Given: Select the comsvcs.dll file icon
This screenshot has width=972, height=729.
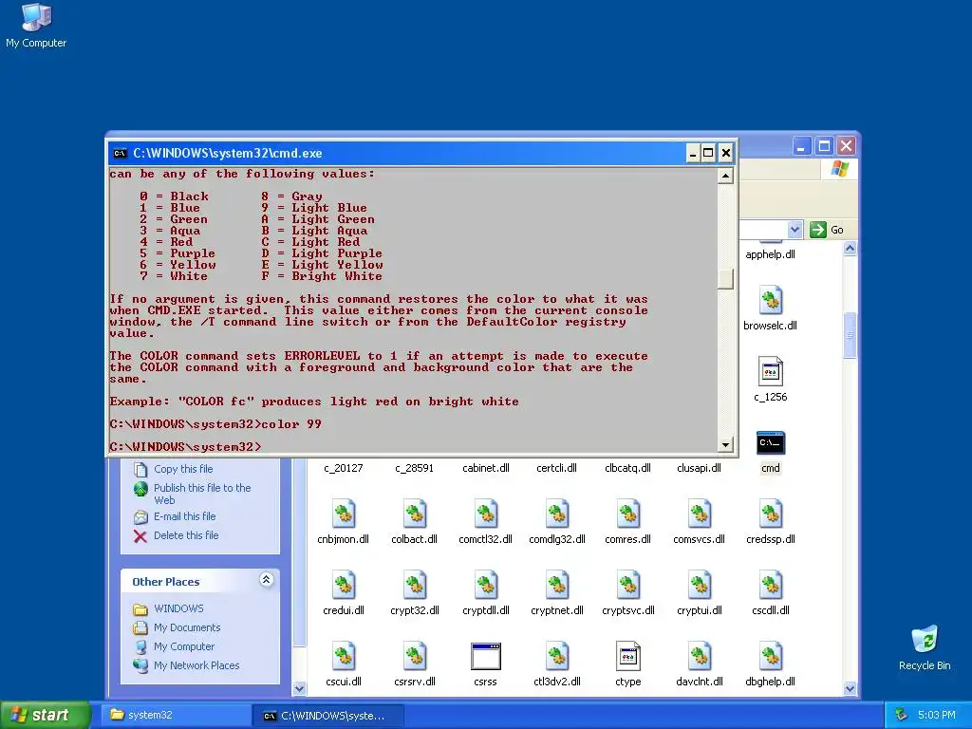Looking at the screenshot, I should point(700,514).
